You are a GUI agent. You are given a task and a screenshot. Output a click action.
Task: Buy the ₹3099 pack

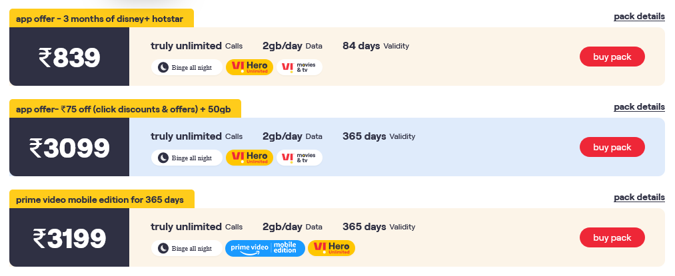point(612,147)
